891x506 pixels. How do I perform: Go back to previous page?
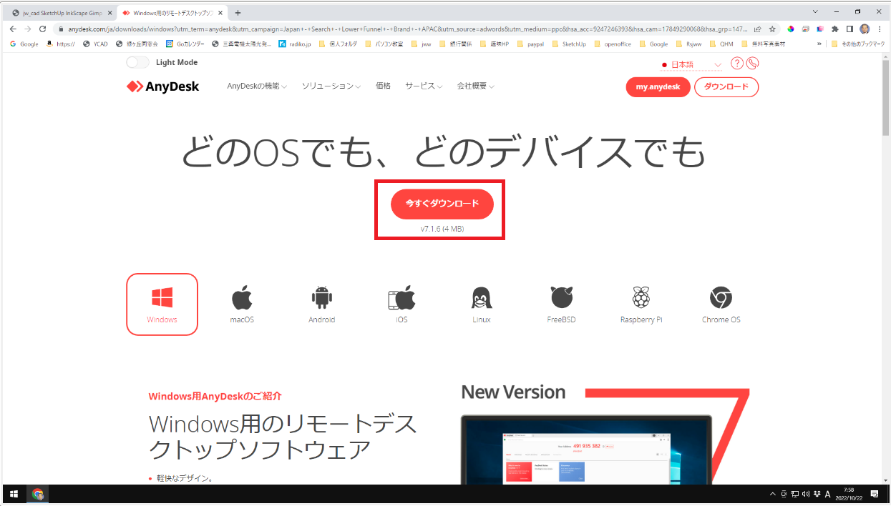(12, 29)
